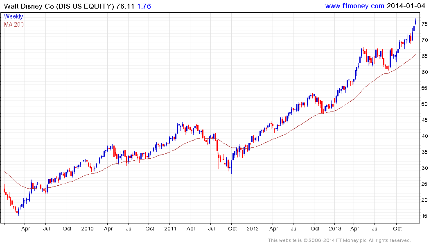The image size is (440, 246).
Task: Click the 65 price axis label
Action: click(424, 56)
